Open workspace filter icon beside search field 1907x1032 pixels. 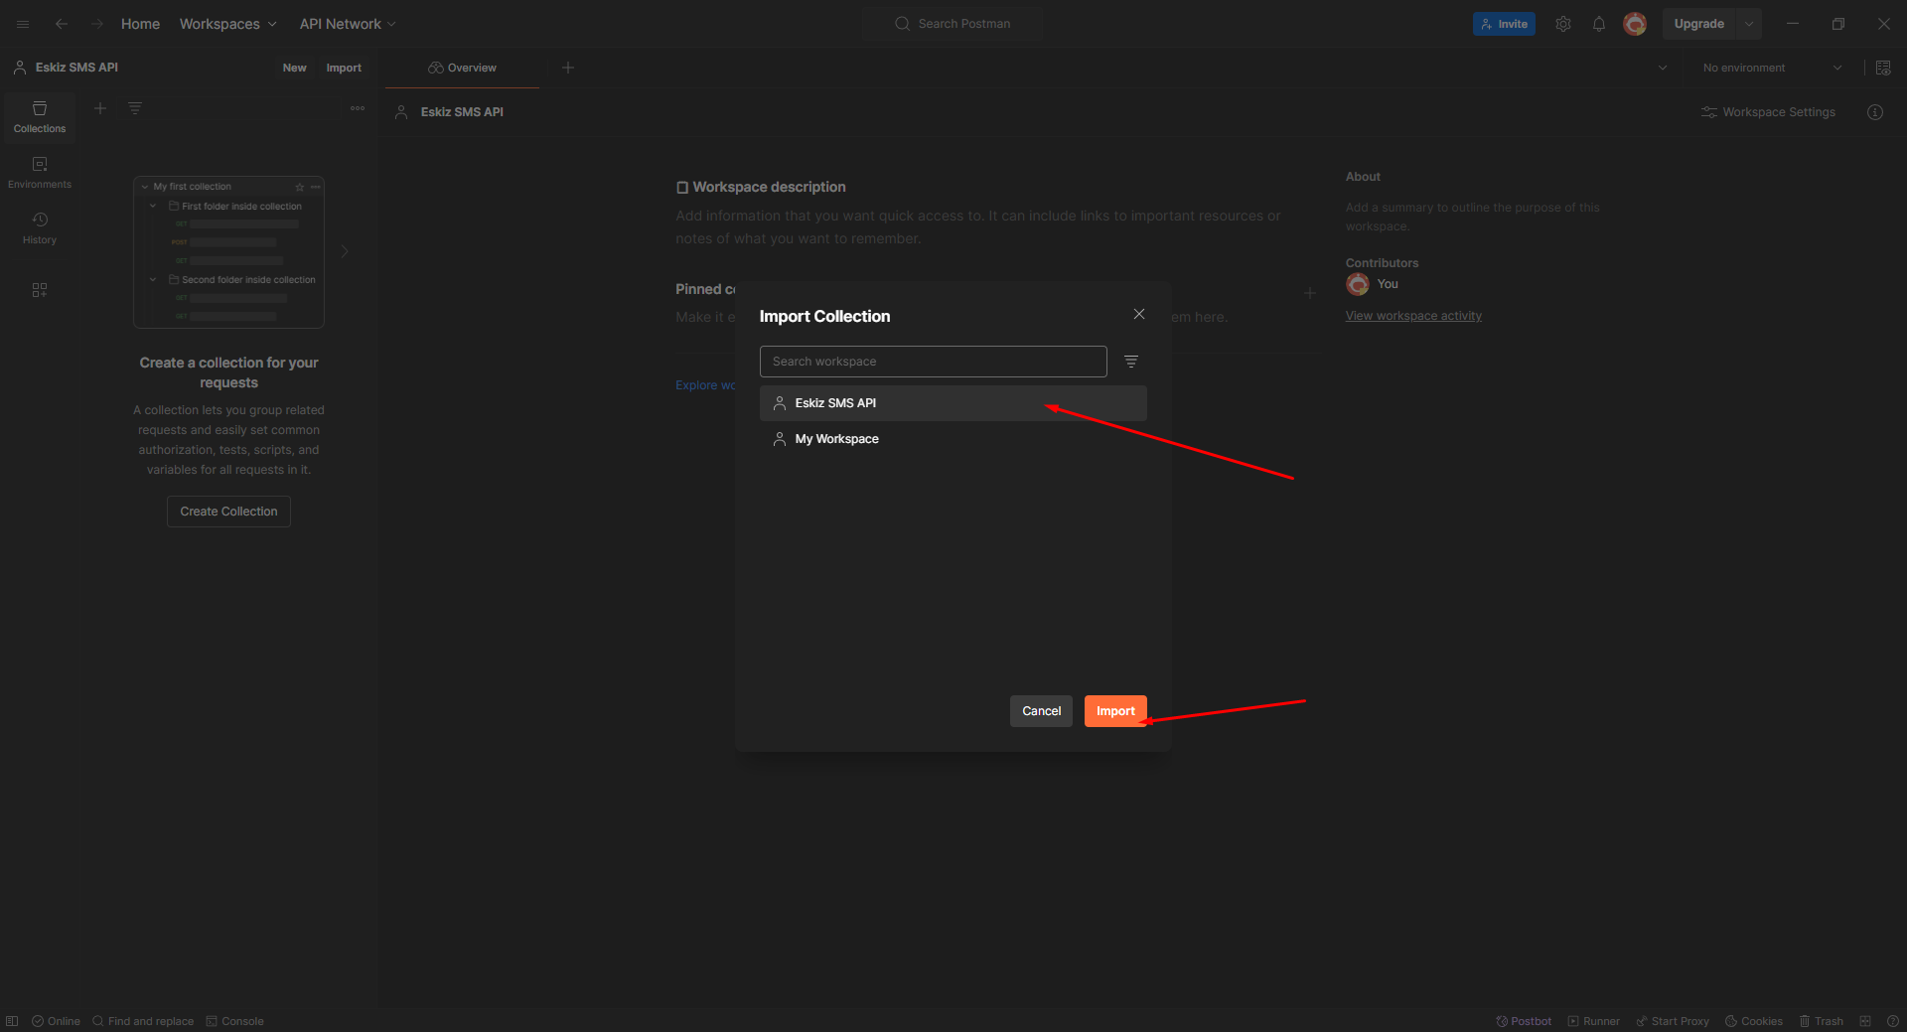coord(1131,362)
